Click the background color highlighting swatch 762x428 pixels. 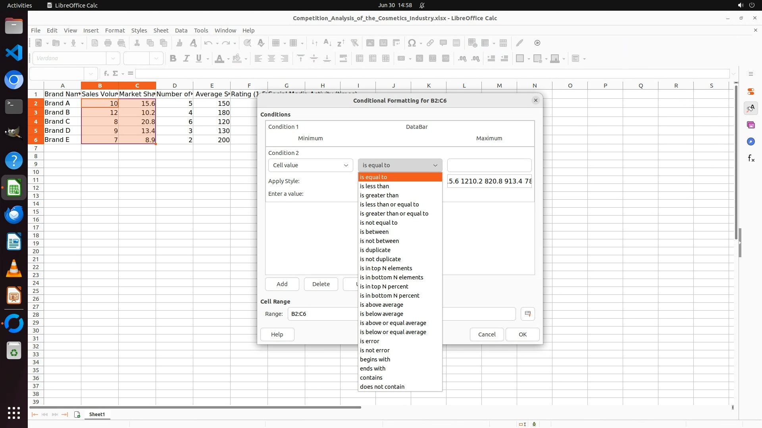[x=237, y=59]
